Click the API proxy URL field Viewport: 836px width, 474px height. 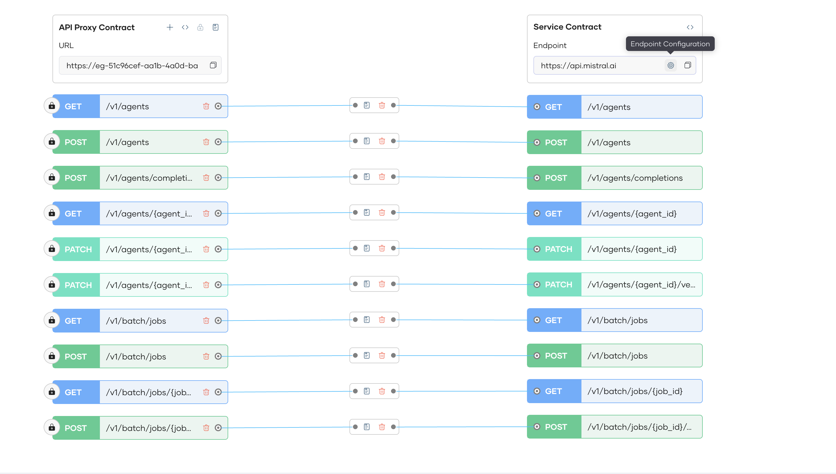pyautogui.click(x=132, y=65)
